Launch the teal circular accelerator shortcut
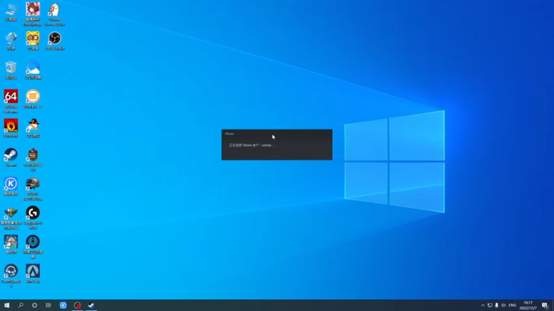554x311 pixels. coord(33,247)
